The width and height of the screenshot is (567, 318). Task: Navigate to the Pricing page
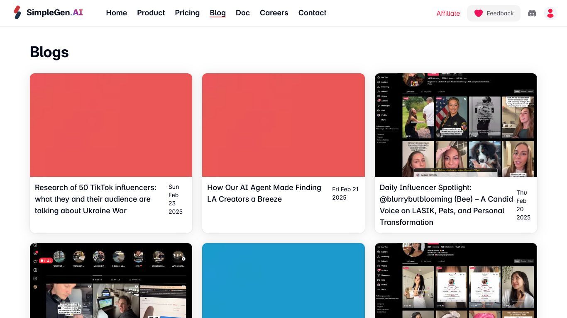(187, 13)
